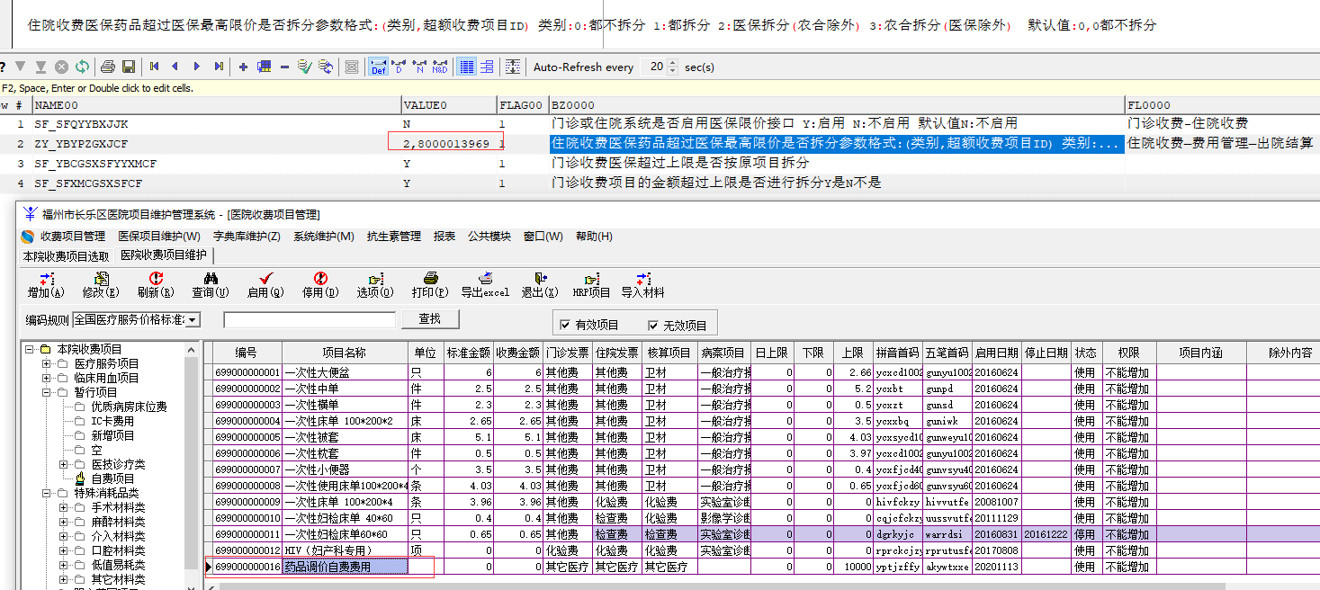Switch to 本院收费项目选取 tab

coord(67,256)
